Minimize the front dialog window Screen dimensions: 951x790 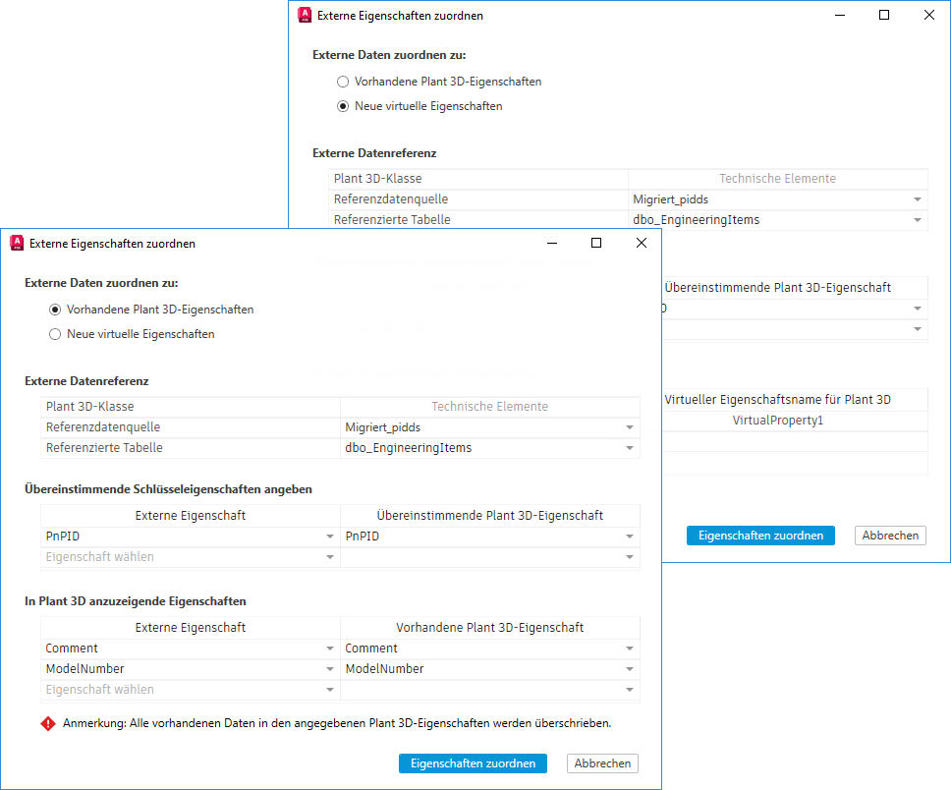click(x=552, y=244)
